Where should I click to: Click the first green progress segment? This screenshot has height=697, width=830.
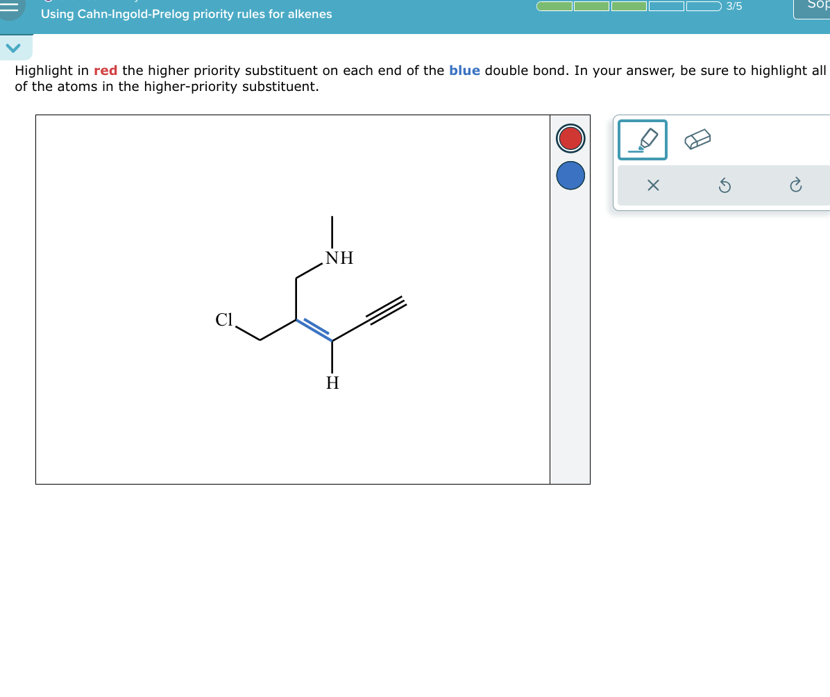(553, 6)
